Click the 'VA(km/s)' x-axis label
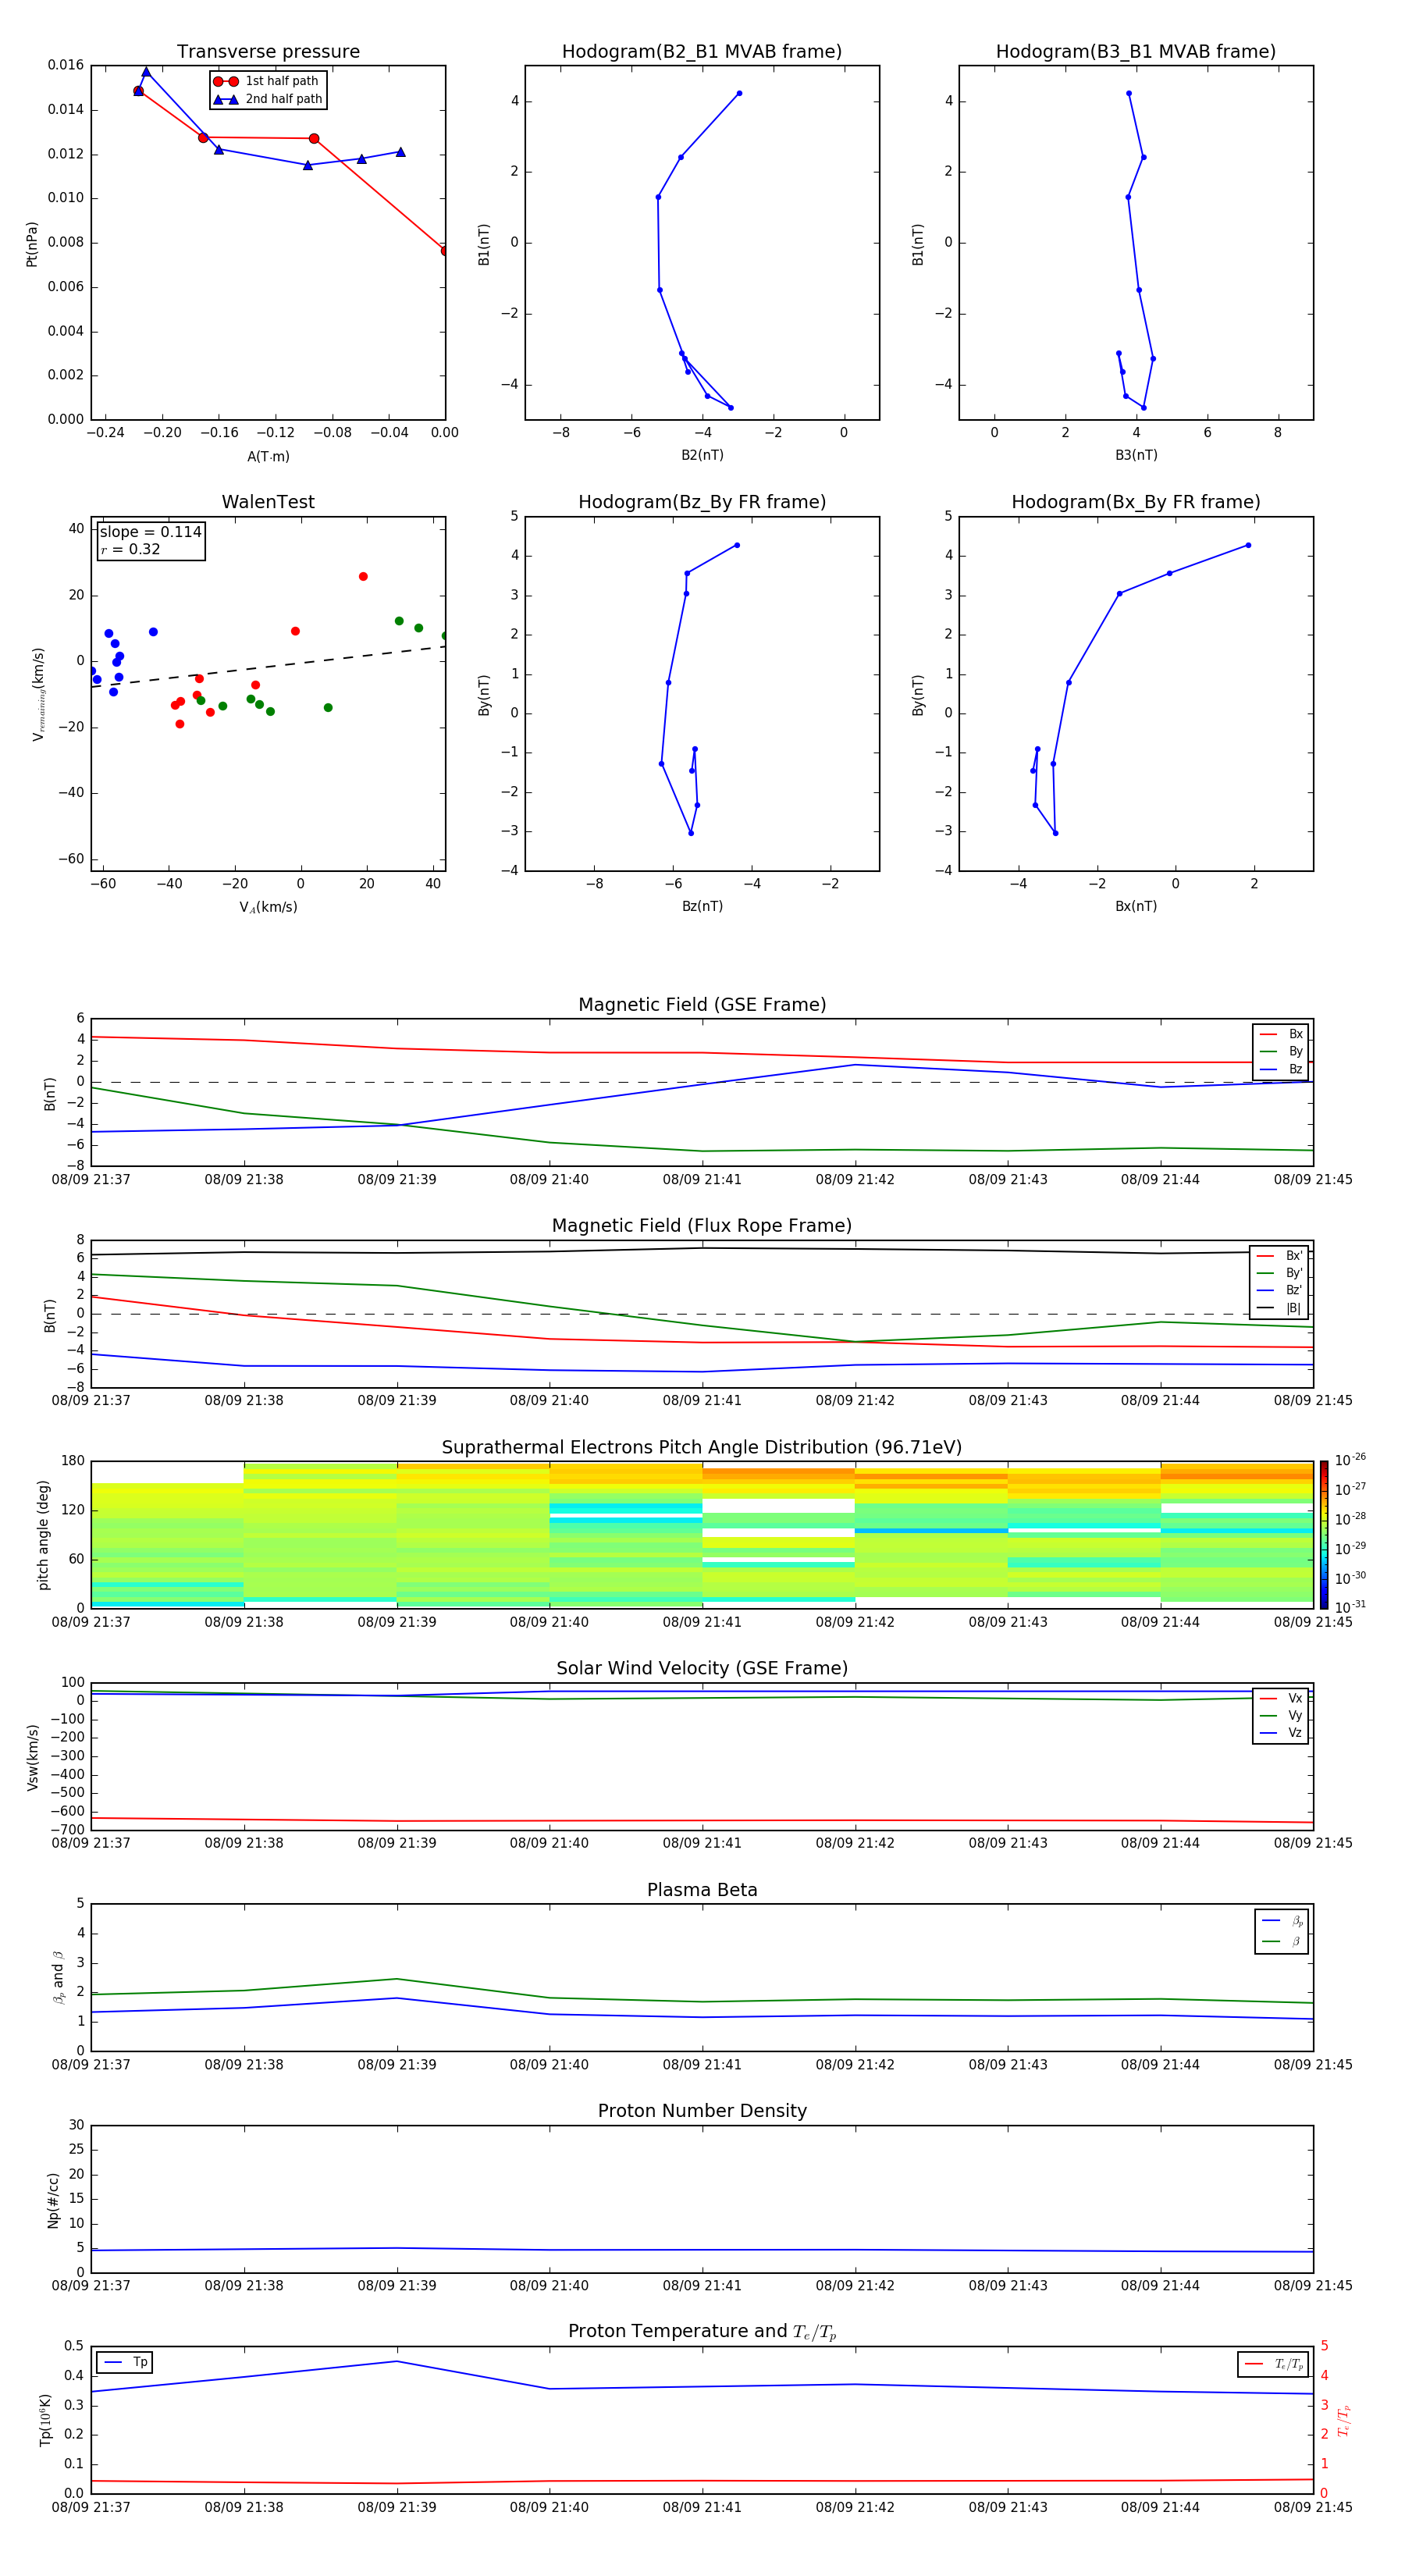 [x=268, y=907]
